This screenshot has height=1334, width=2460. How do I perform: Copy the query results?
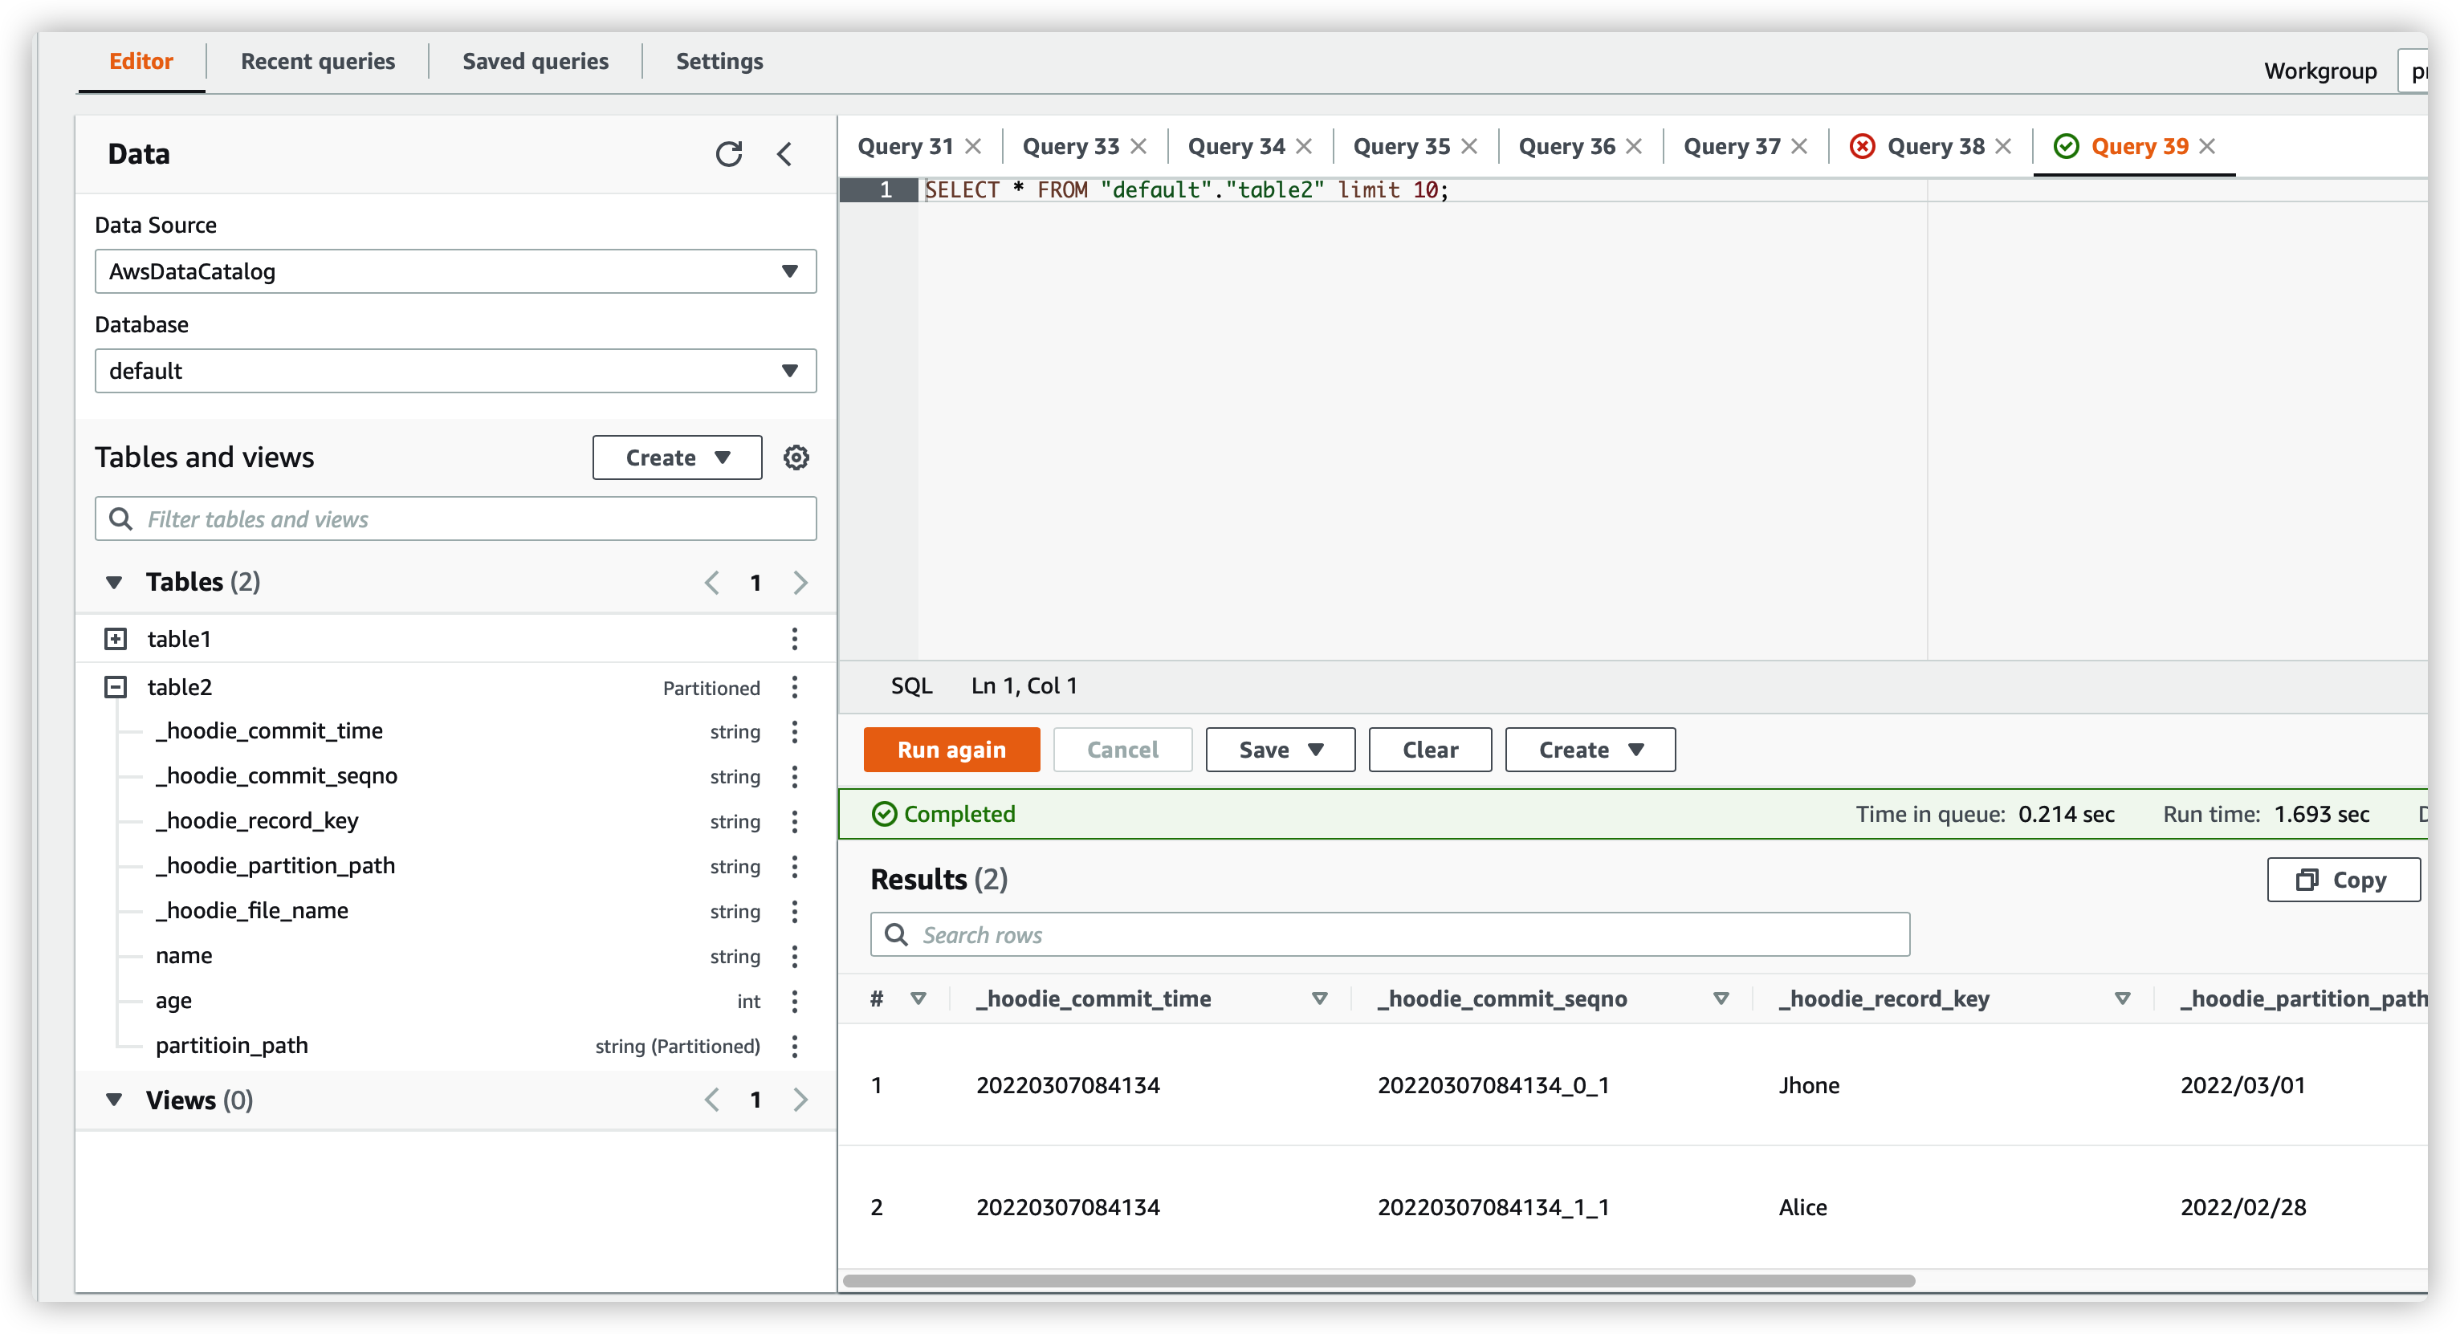pos(2344,880)
